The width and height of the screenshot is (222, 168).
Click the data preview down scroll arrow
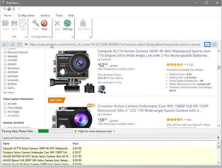tap(218, 162)
